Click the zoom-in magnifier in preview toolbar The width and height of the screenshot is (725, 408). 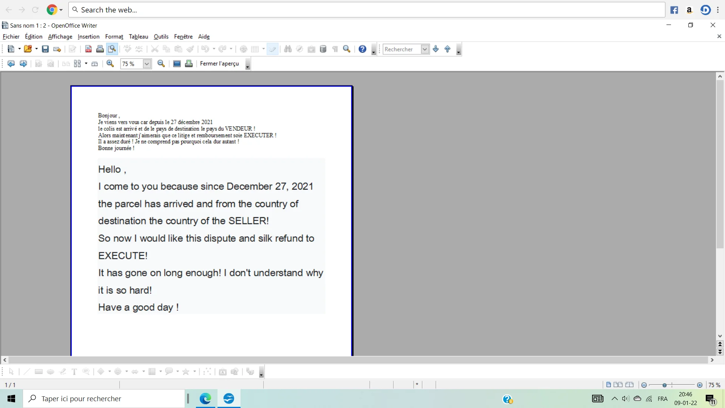[x=110, y=63]
